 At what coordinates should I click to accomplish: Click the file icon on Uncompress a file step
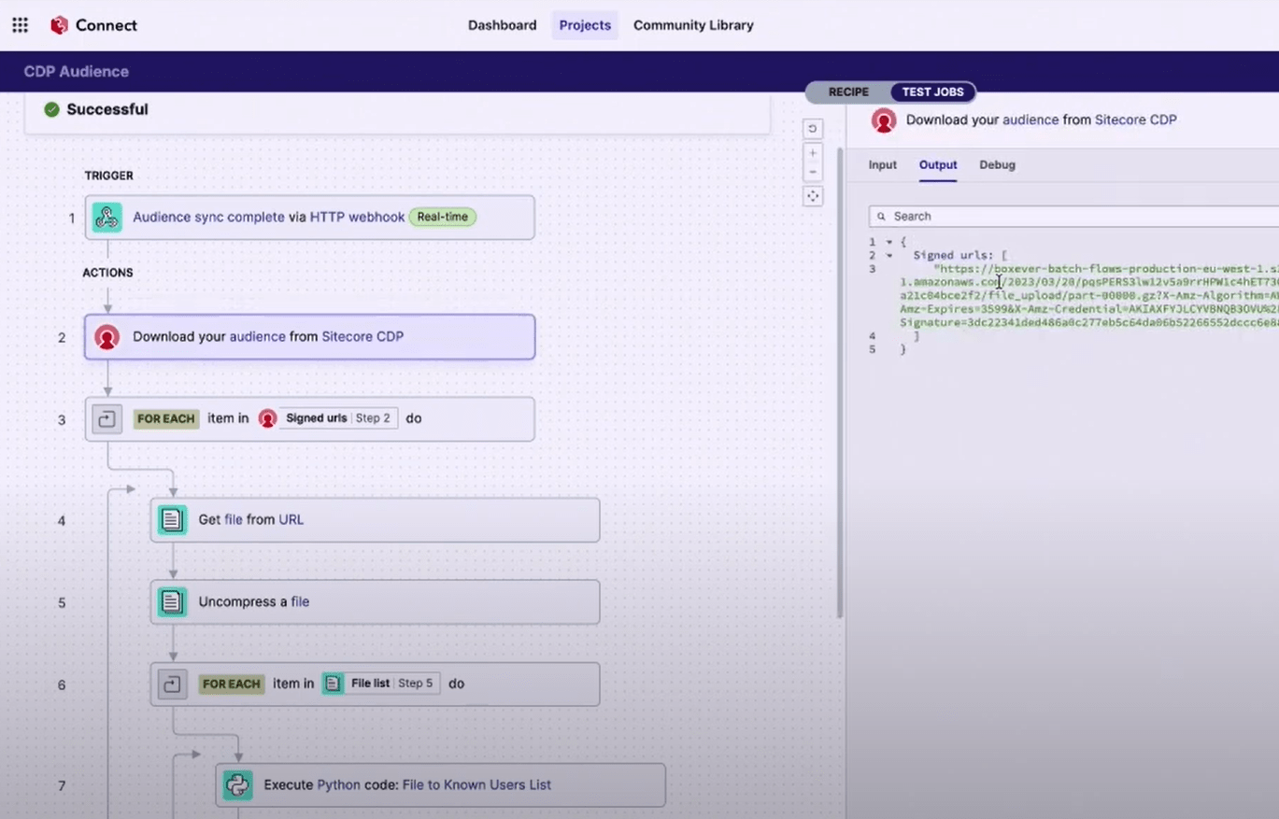(x=173, y=602)
